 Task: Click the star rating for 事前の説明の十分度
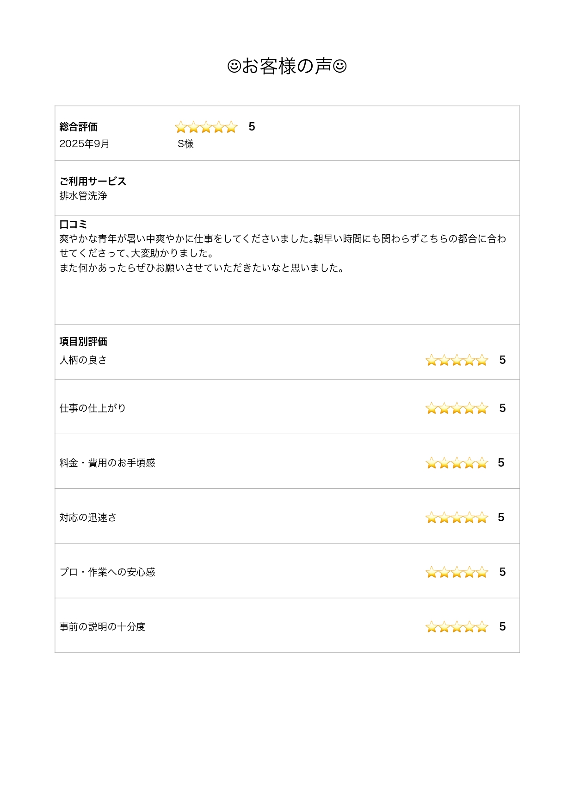click(457, 627)
